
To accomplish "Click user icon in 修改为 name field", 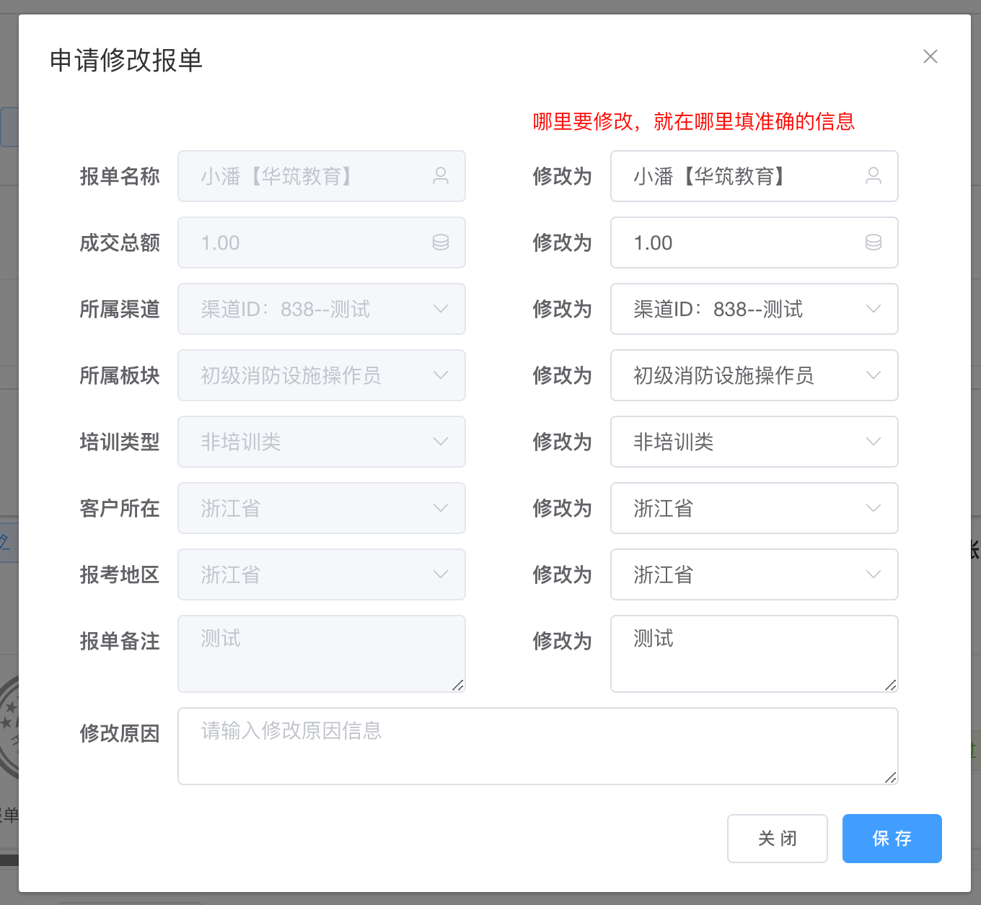I will pyautogui.click(x=874, y=175).
